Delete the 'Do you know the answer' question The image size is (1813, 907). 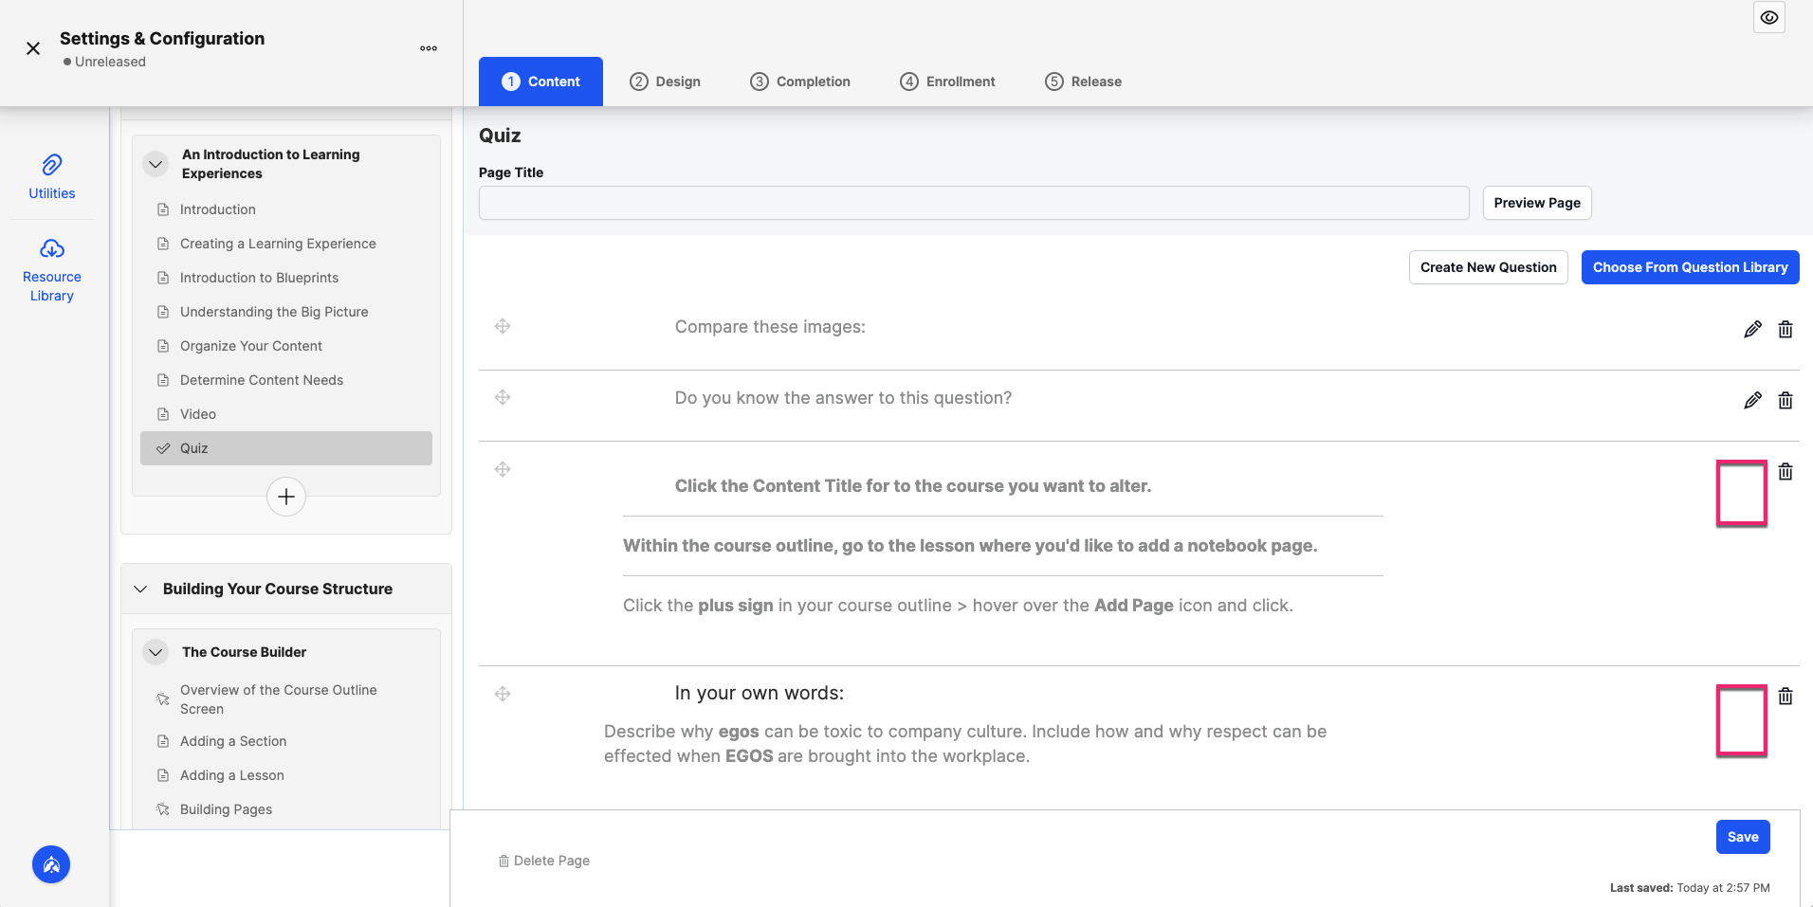point(1786,400)
